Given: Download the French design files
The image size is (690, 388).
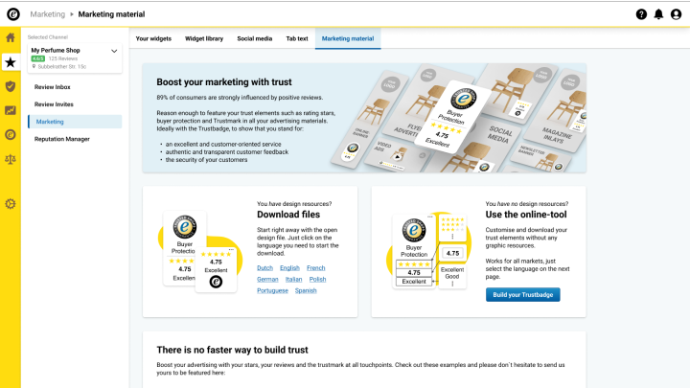Looking at the screenshot, I should coord(316,268).
